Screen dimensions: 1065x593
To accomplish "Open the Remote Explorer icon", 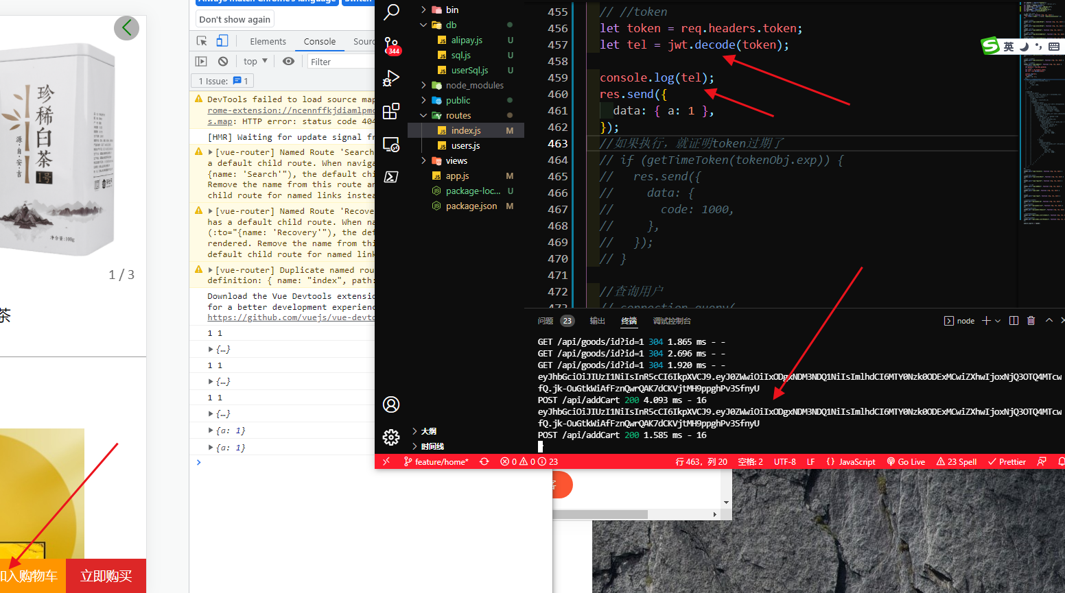I will coord(391,144).
